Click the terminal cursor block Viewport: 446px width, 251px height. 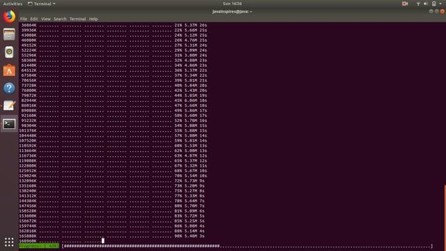[x=103, y=241]
